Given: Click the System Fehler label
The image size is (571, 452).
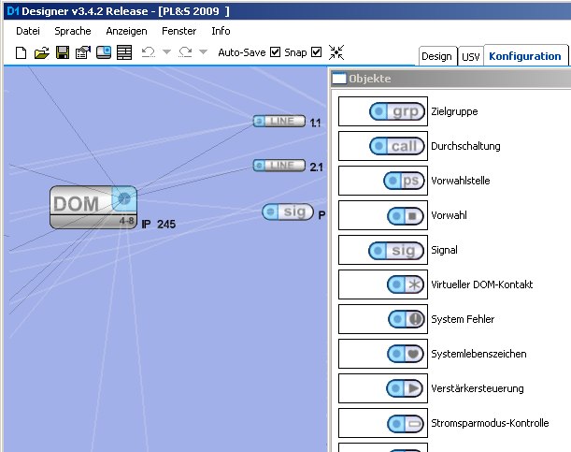Looking at the screenshot, I should [x=463, y=320].
